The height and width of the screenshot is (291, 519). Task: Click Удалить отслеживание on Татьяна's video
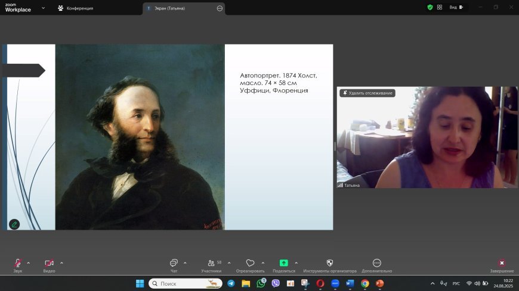pos(367,93)
